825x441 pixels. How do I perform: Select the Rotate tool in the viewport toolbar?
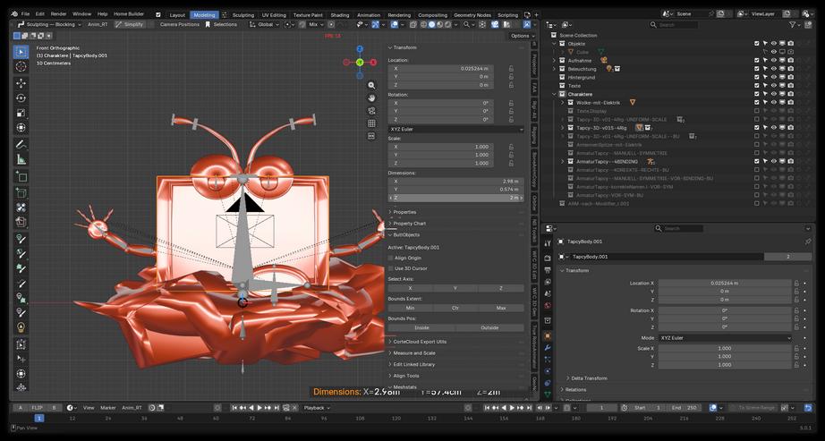pyautogui.click(x=21, y=98)
